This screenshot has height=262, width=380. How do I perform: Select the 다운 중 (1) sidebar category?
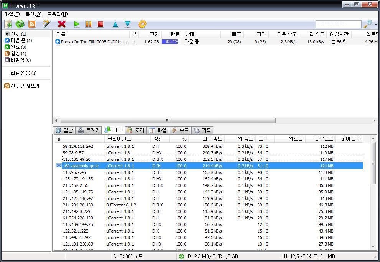coord(21,41)
